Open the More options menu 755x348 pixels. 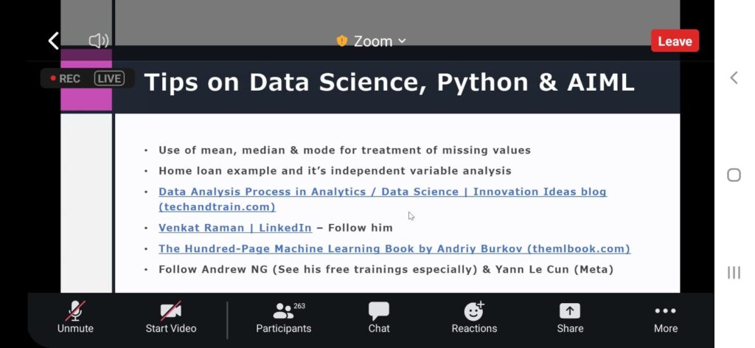(665, 317)
